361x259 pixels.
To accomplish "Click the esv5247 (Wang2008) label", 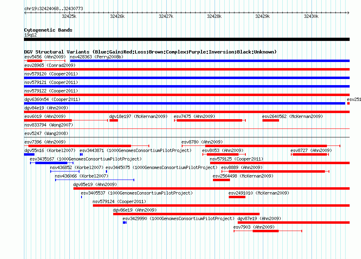I will 46,133.
